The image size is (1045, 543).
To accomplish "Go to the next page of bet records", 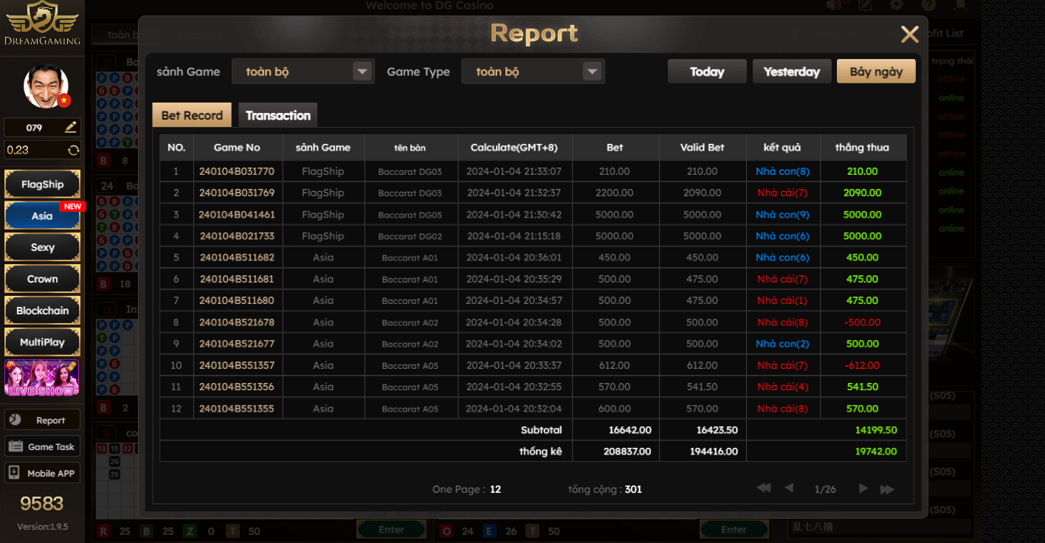I will [x=863, y=488].
